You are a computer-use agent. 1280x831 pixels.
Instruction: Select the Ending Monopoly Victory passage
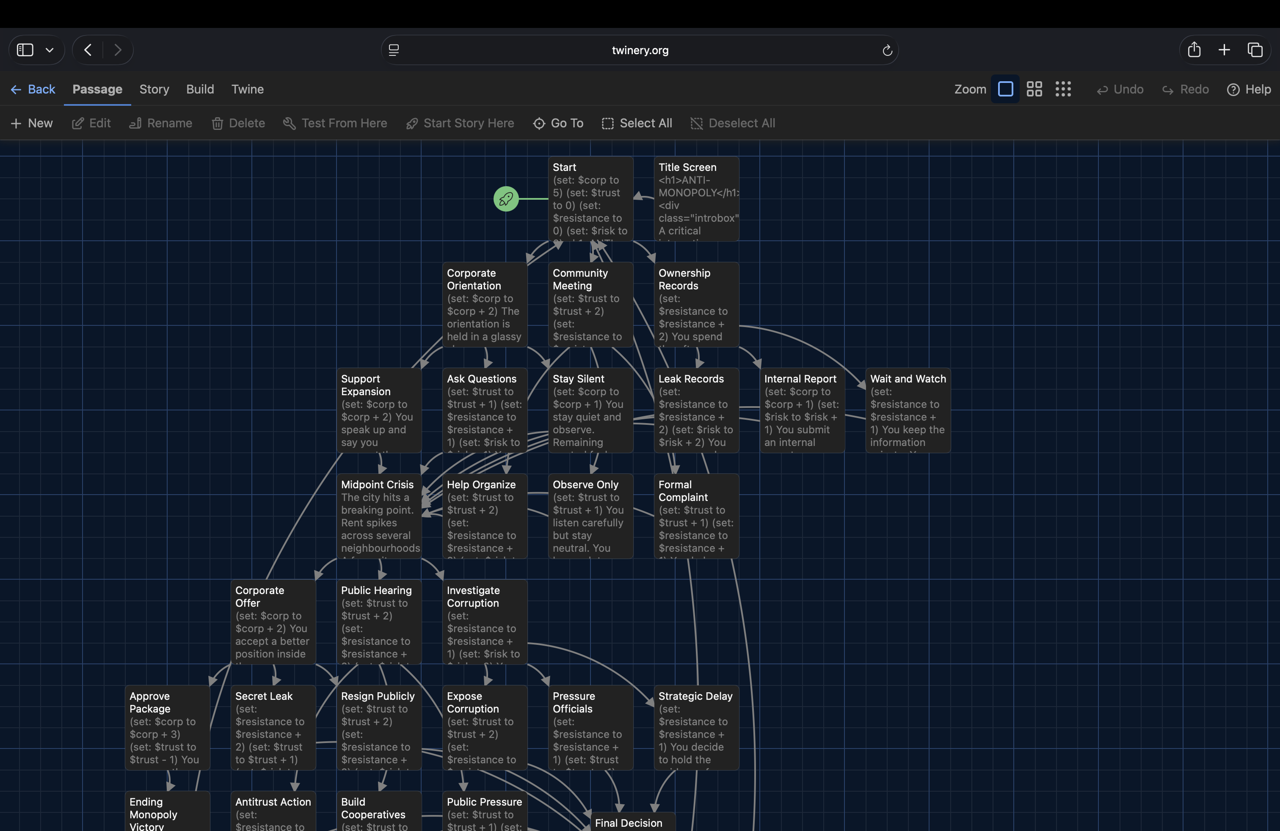pyautogui.click(x=167, y=812)
